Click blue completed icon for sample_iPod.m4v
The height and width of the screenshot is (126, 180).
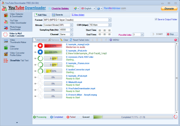(x=40, y=52)
